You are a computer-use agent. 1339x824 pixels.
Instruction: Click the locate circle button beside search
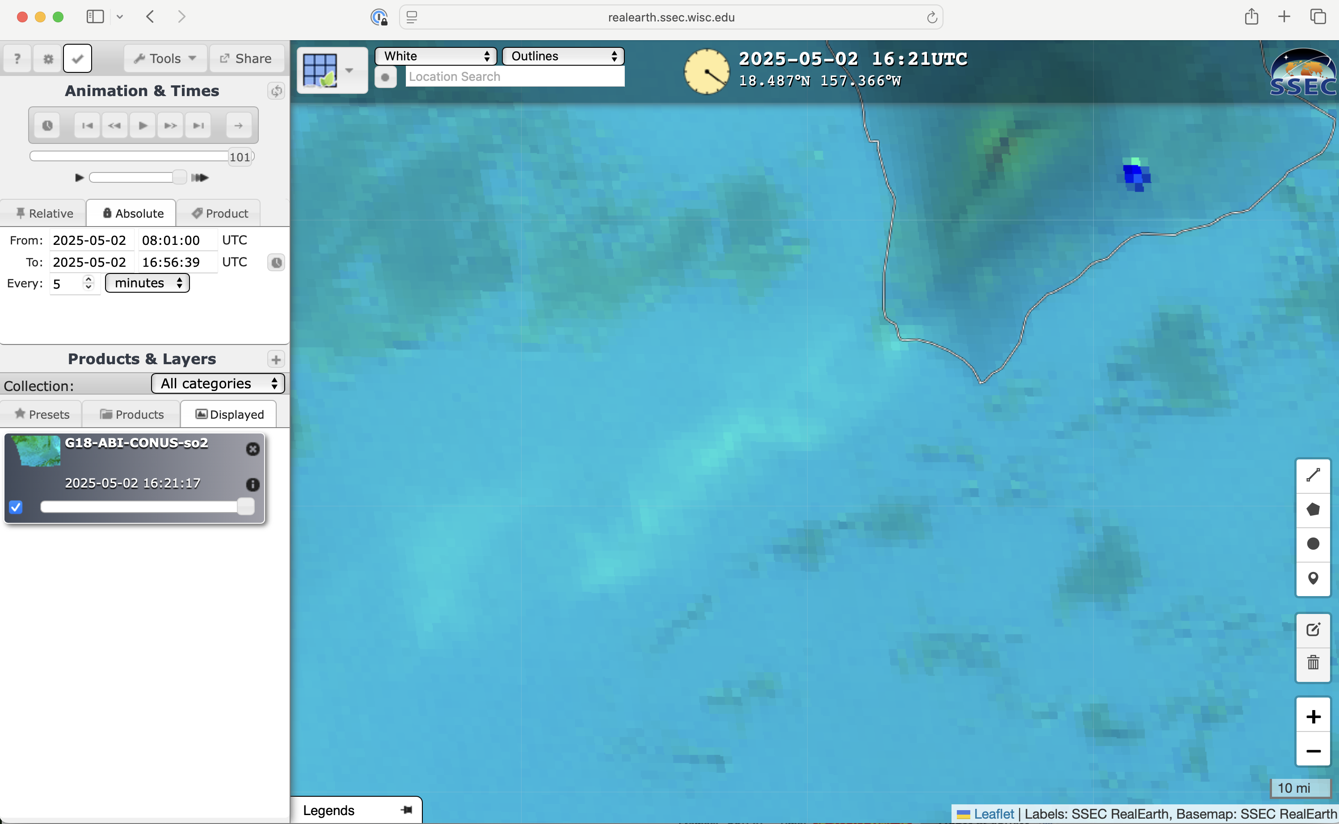[385, 77]
